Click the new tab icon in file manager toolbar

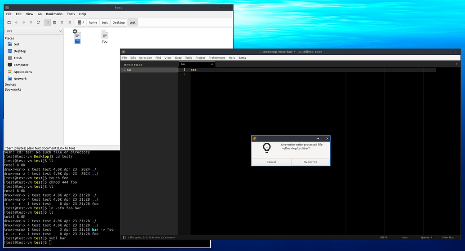(x=9, y=22)
